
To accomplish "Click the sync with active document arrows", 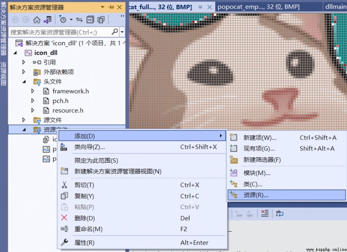I will click(79, 20).
